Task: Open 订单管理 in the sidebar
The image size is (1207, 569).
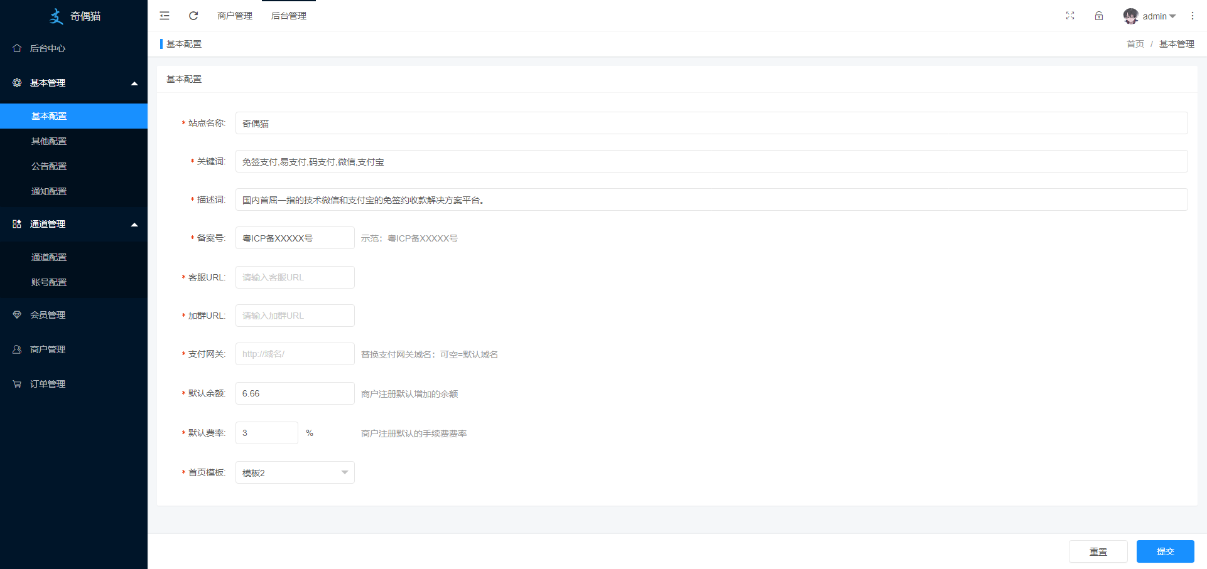Action: 73,384
